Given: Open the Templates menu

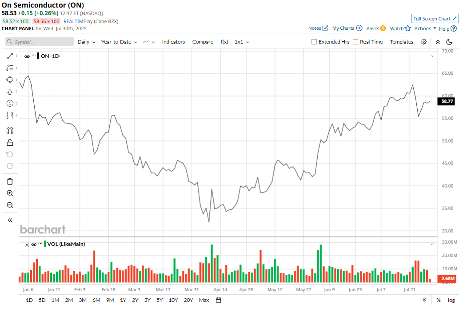Looking at the screenshot, I should coord(402,42).
